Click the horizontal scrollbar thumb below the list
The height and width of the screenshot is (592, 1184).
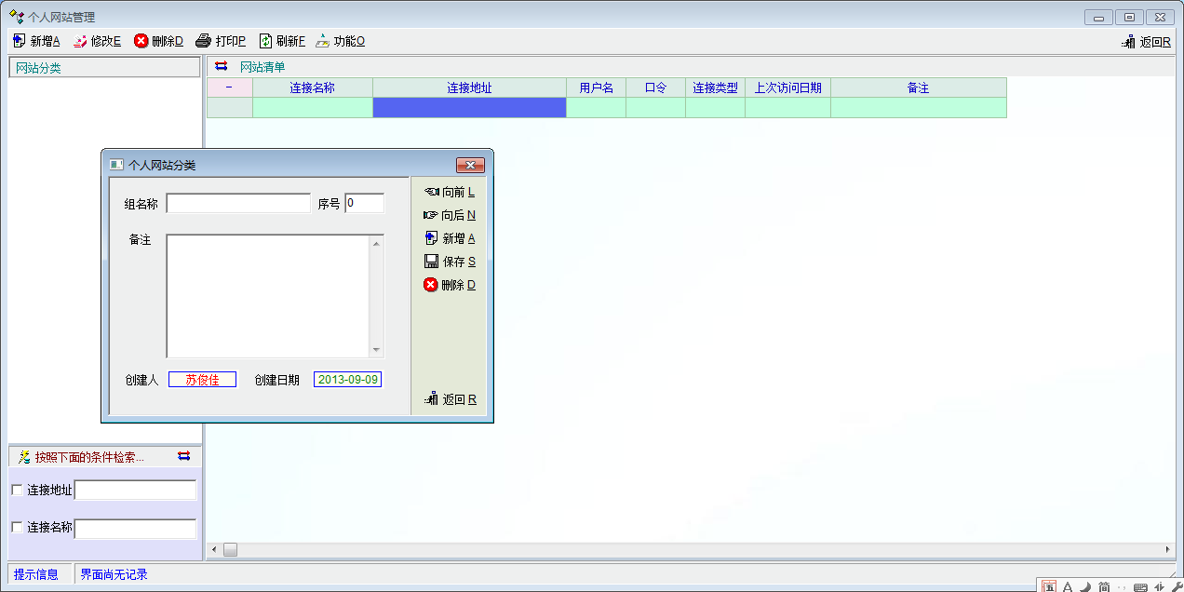click(x=230, y=550)
